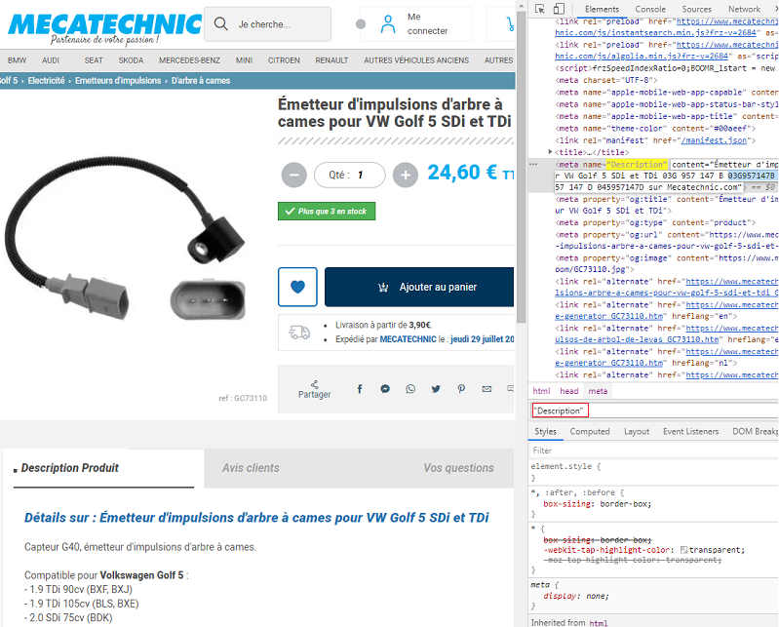Viewport: 779px width, 627px height.
Task: Click the ref : GC73110 text
Action: pos(243,398)
